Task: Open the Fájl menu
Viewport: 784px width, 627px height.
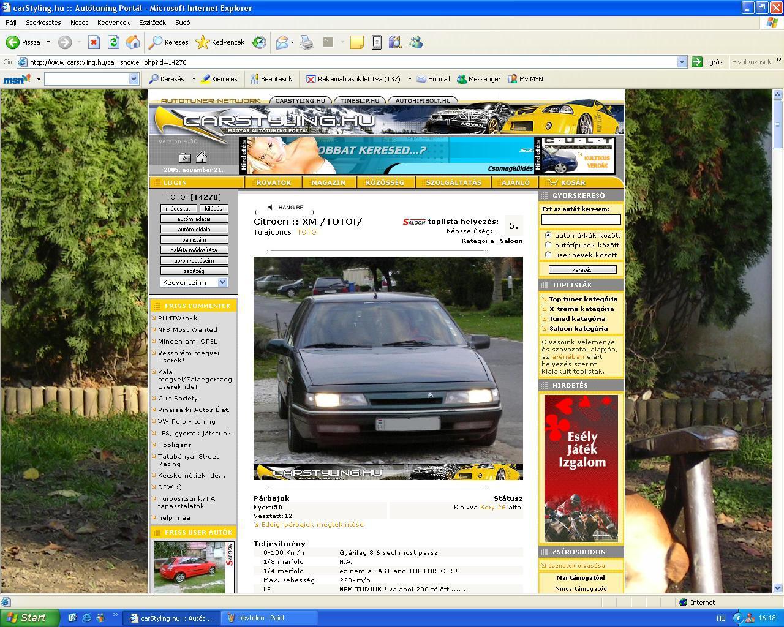Action: 11,23
